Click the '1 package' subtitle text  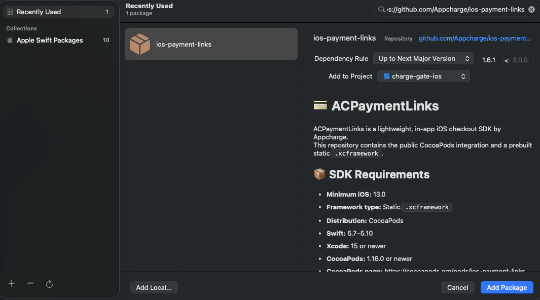point(139,13)
